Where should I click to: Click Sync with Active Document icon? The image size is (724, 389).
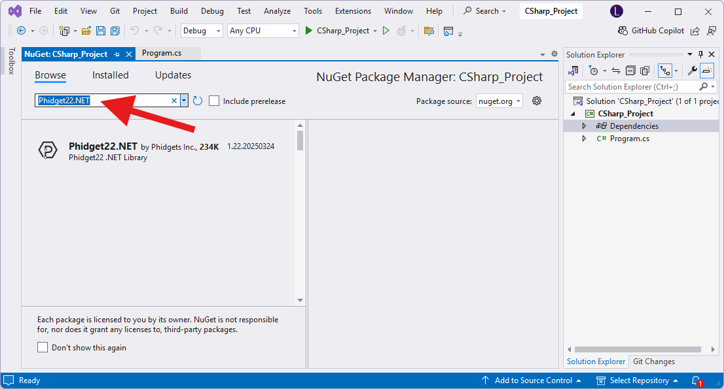tap(616, 71)
